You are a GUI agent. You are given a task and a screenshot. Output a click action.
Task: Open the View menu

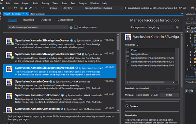click(x=16, y=3)
